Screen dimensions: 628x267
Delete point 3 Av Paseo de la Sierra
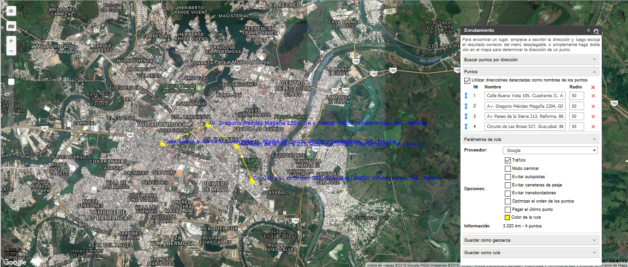tap(593, 116)
